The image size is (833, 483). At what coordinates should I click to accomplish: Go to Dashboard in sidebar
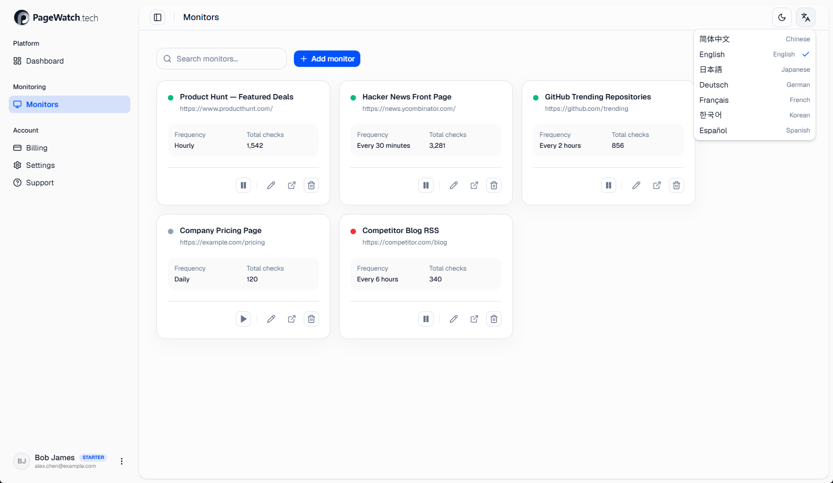70,61
